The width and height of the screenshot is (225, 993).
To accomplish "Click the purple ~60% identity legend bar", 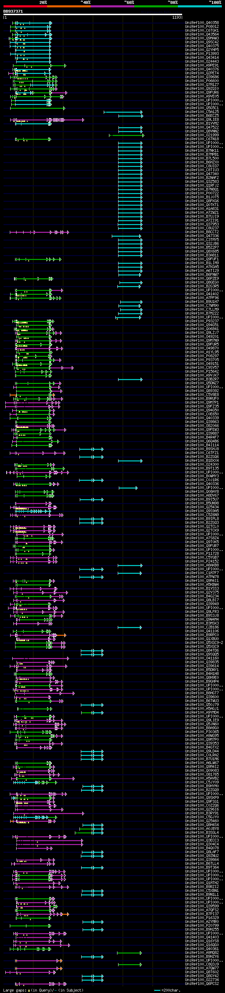I will [112, 6].
